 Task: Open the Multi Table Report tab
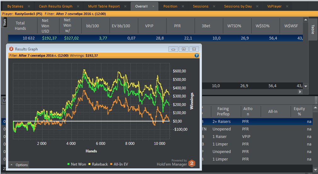104,6
